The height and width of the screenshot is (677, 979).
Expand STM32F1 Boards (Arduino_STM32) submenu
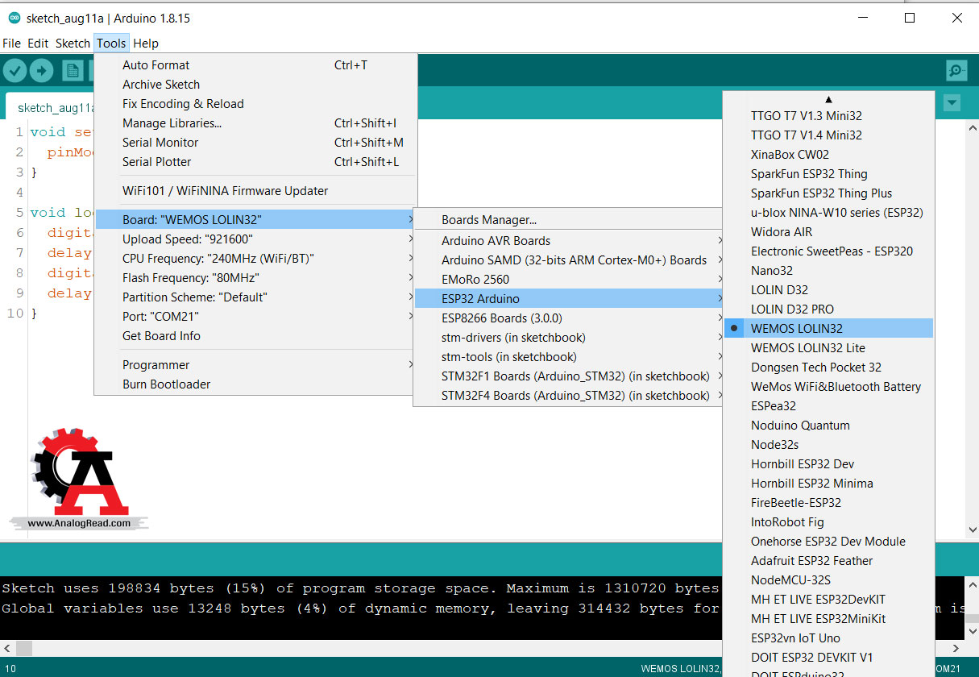pyautogui.click(x=567, y=376)
